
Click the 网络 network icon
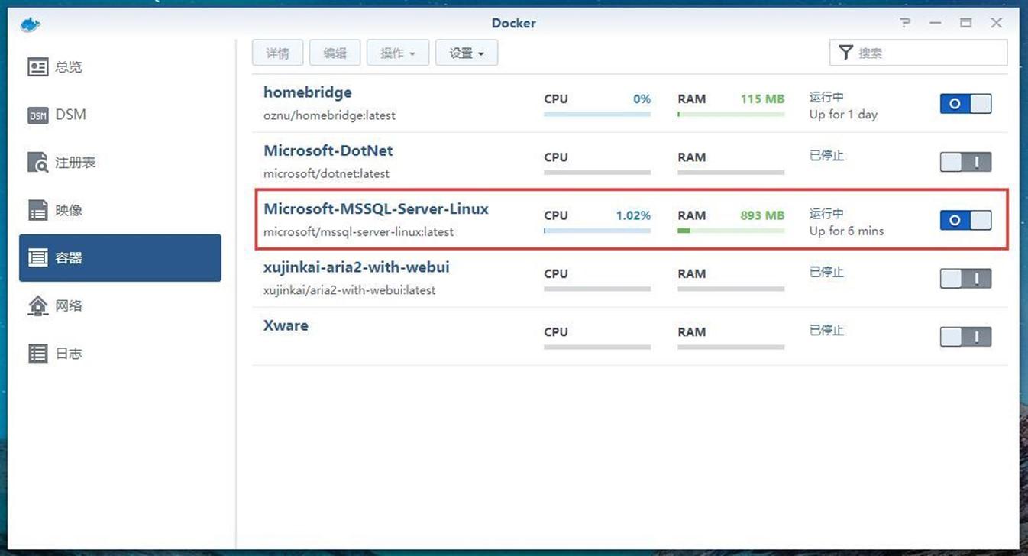pos(38,305)
